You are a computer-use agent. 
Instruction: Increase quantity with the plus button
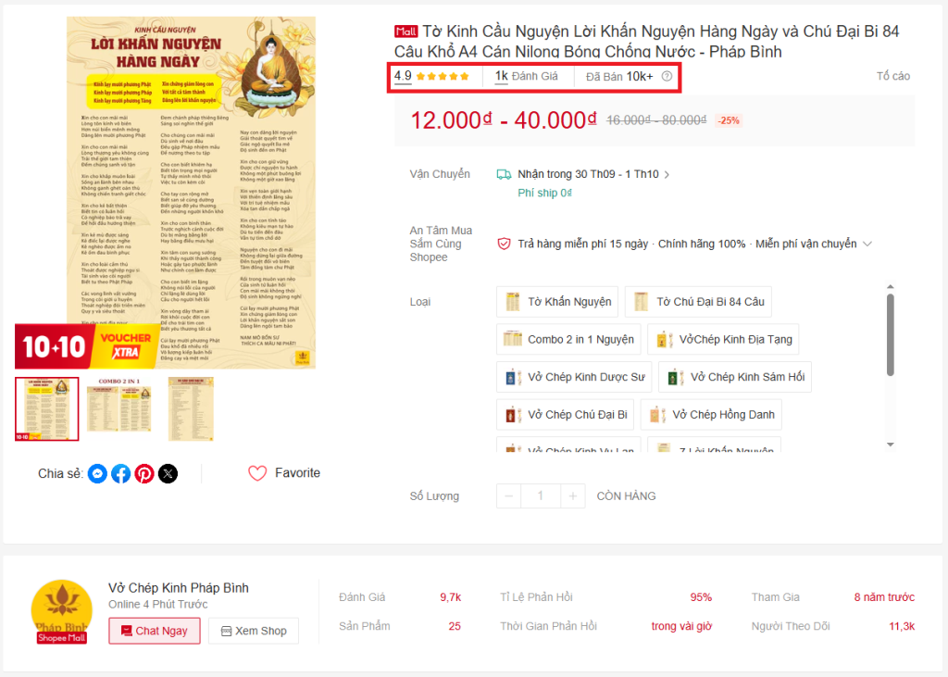[x=573, y=496]
